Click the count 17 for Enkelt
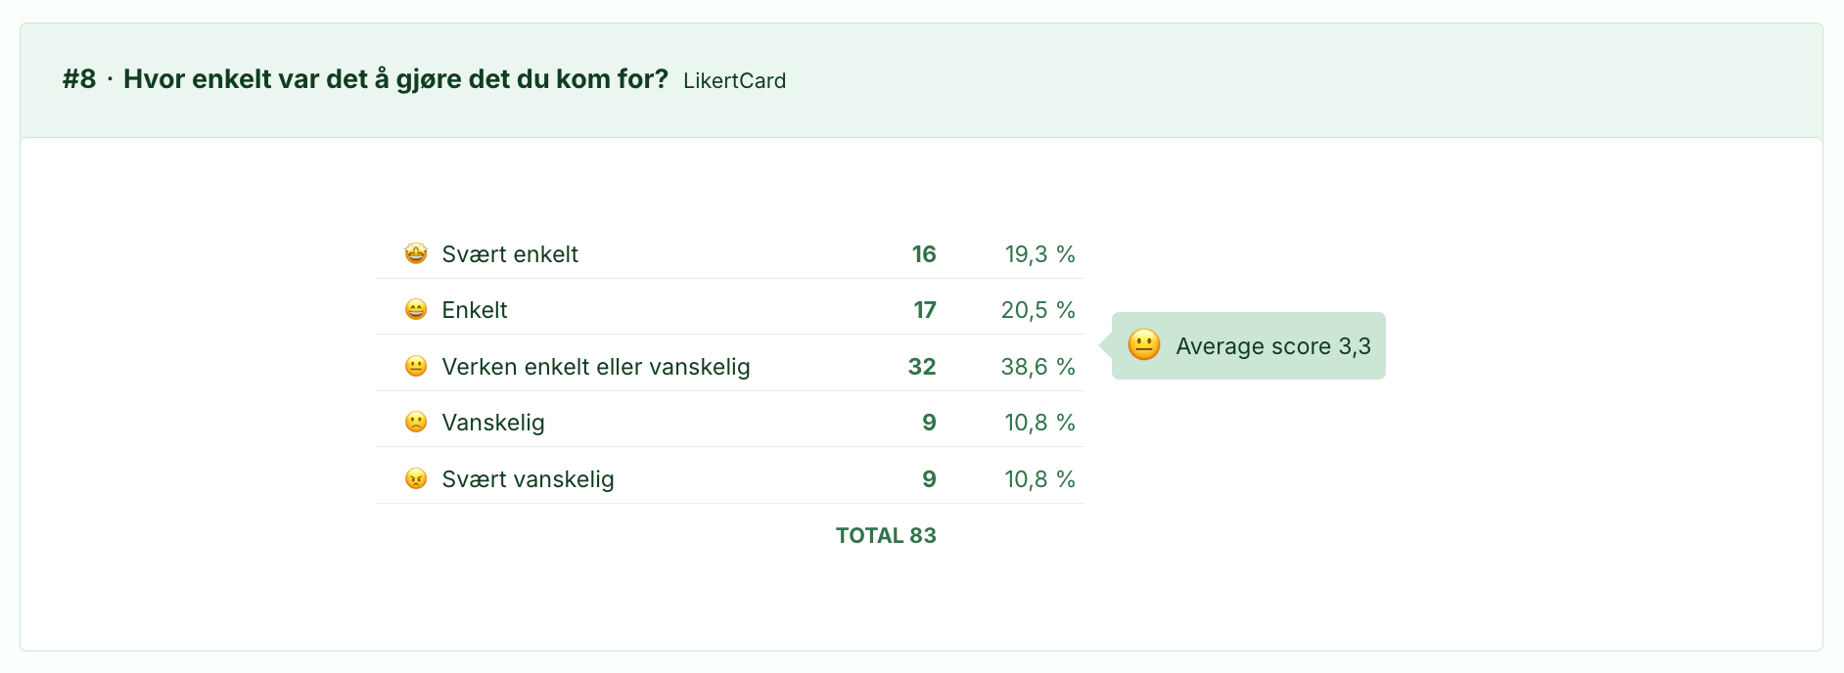 (925, 310)
